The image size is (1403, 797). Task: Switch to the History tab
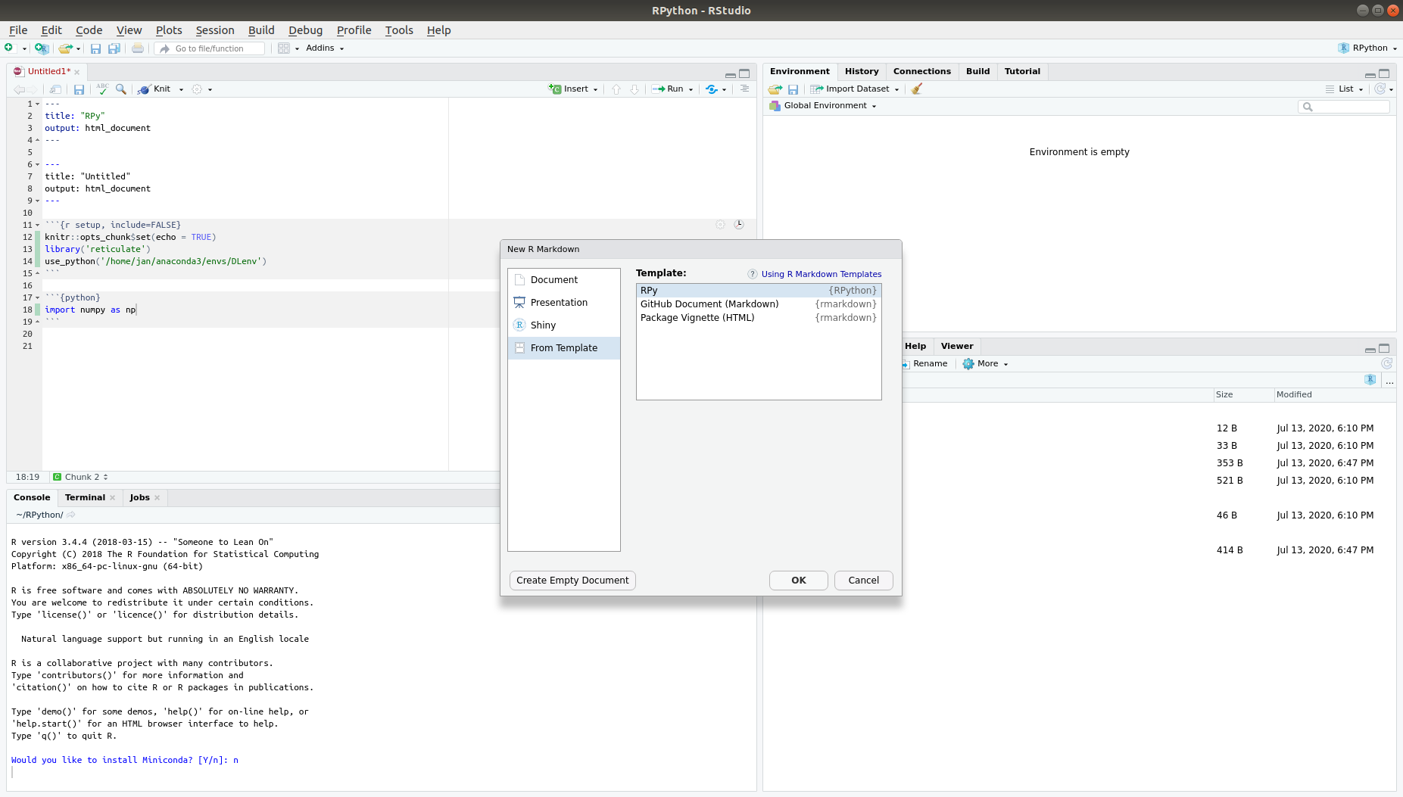[x=862, y=71]
